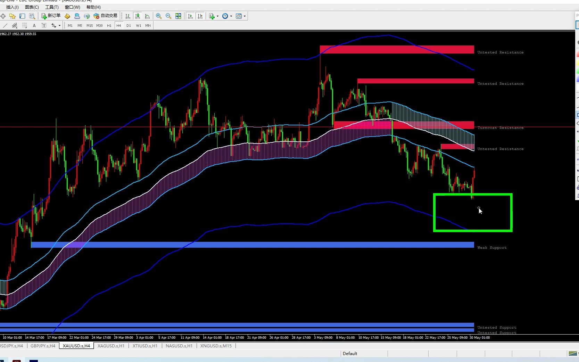The width and height of the screenshot is (579, 362).
Task: Click the Turncoat Resistance label
Action: [500, 128]
